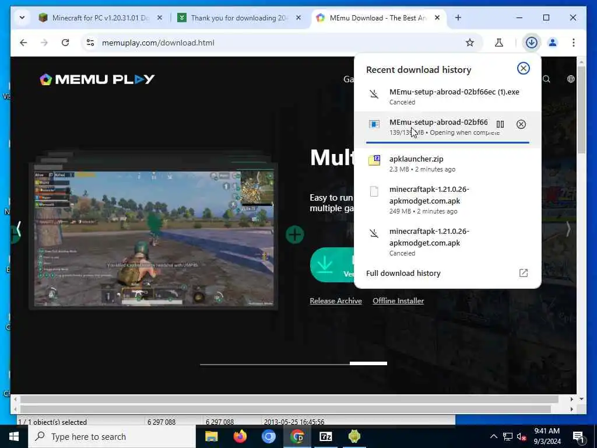This screenshot has height=448, width=597.
Task: Open the 7-Zip taskbar window
Action: (x=325, y=436)
